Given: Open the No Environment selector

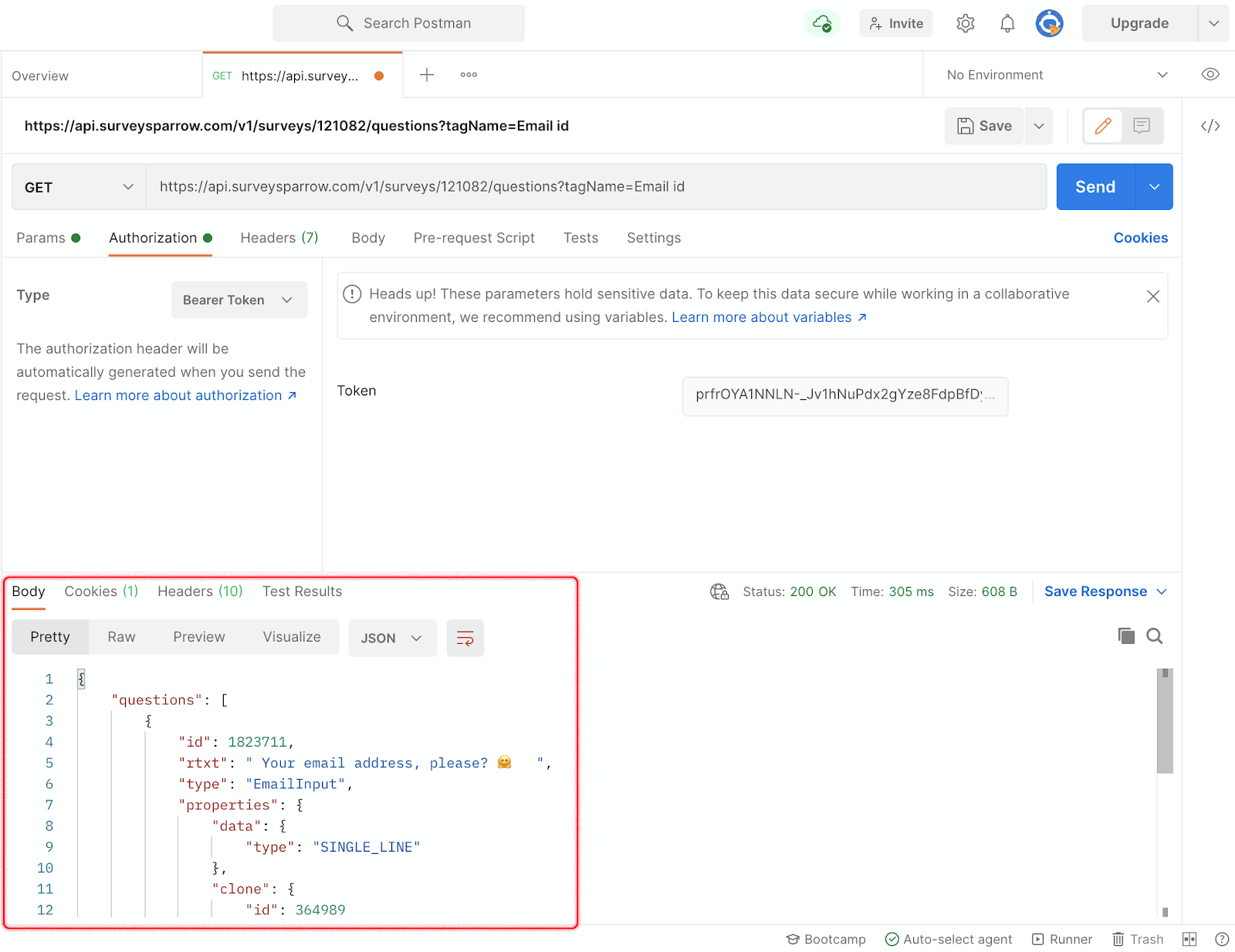Looking at the screenshot, I should (x=1057, y=75).
